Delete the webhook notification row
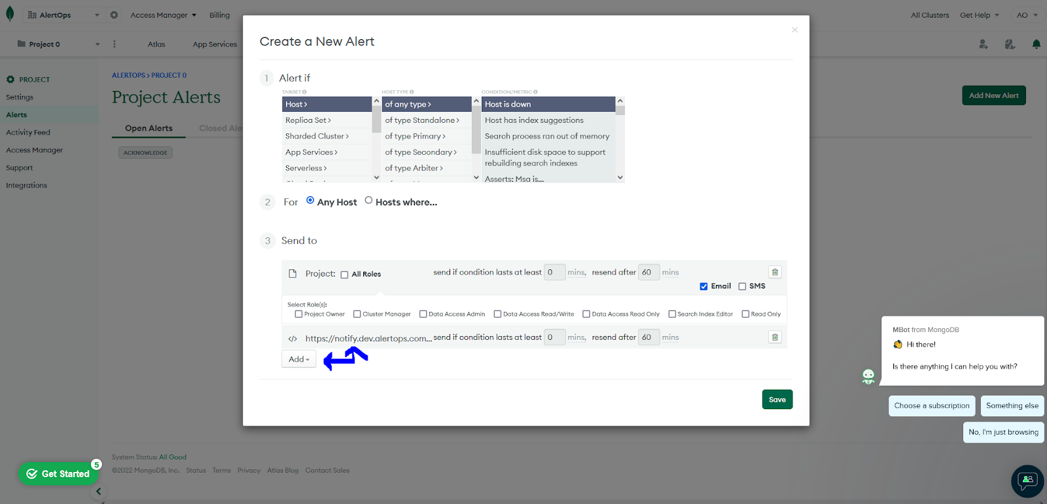 tap(775, 337)
